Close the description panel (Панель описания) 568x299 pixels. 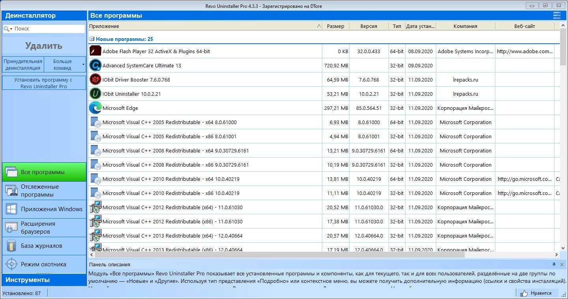point(562,264)
